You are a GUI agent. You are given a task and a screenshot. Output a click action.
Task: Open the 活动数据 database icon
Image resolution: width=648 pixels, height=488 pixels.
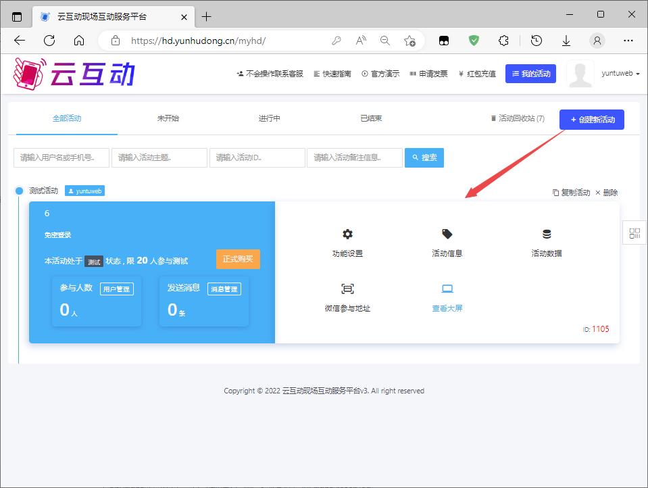[x=547, y=234]
